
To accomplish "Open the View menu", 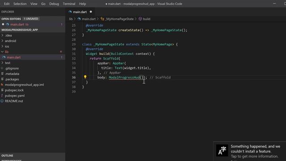I will (34, 4).
